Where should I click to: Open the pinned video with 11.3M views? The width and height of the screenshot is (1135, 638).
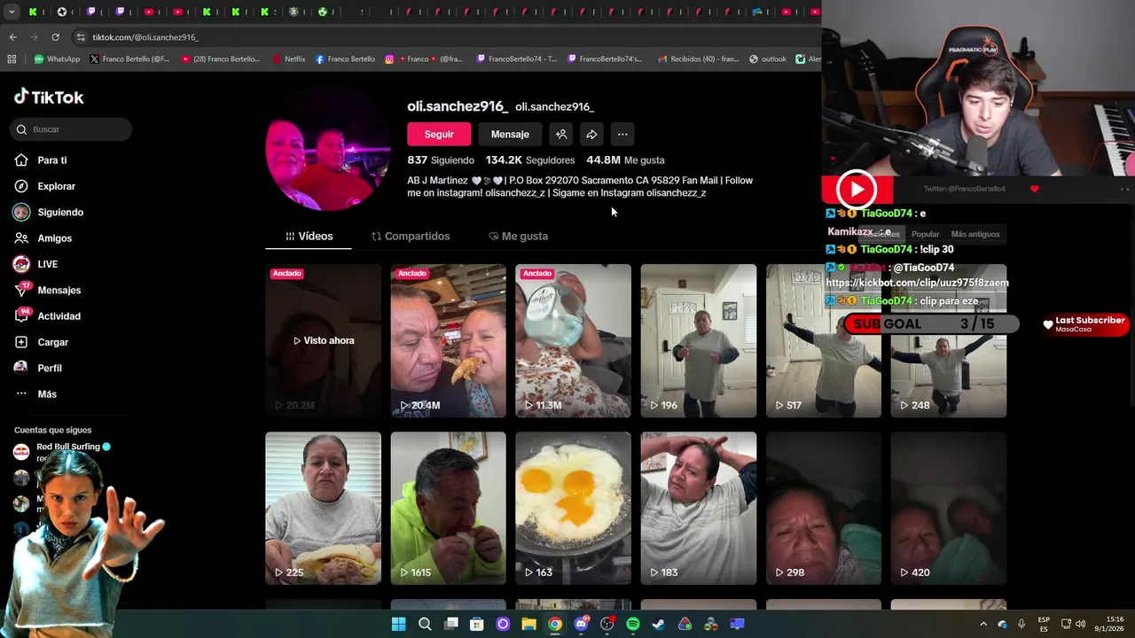(573, 340)
